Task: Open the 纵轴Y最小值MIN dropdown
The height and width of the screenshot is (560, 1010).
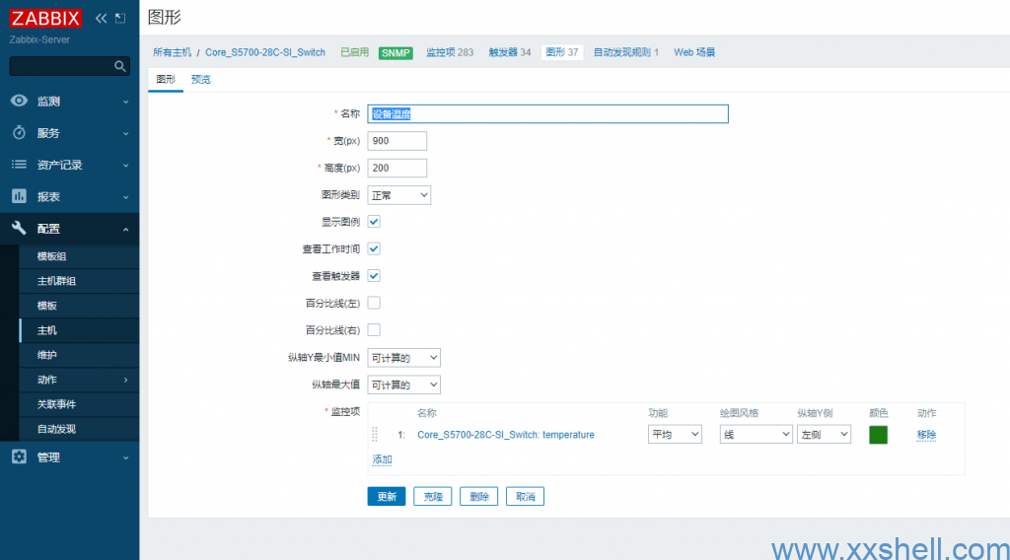Action: 403,357
